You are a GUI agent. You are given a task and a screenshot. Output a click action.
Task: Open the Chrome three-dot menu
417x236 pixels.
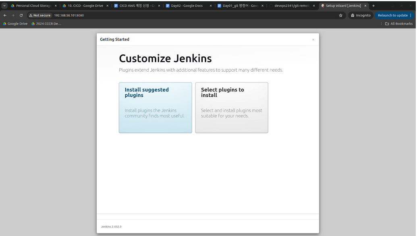click(411, 15)
